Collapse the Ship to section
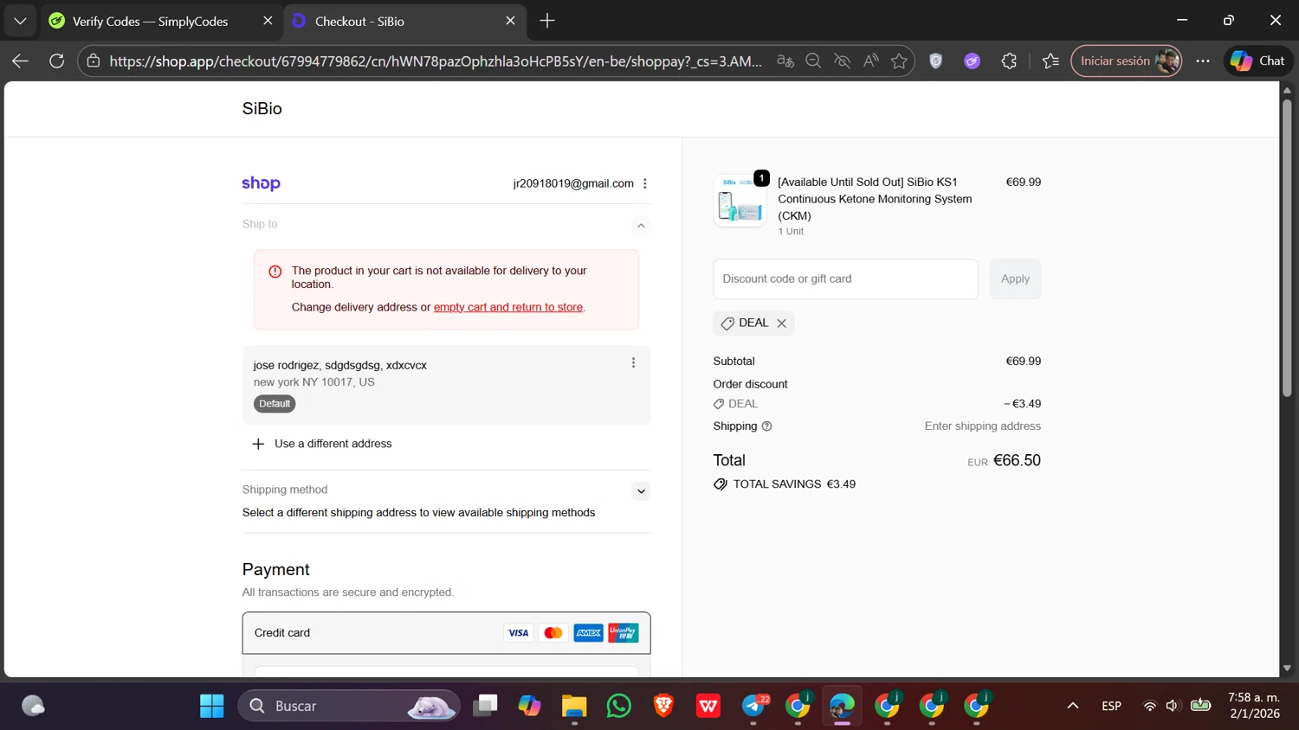The width and height of the screenshot is (1299, 730). (x=641, y=226)
